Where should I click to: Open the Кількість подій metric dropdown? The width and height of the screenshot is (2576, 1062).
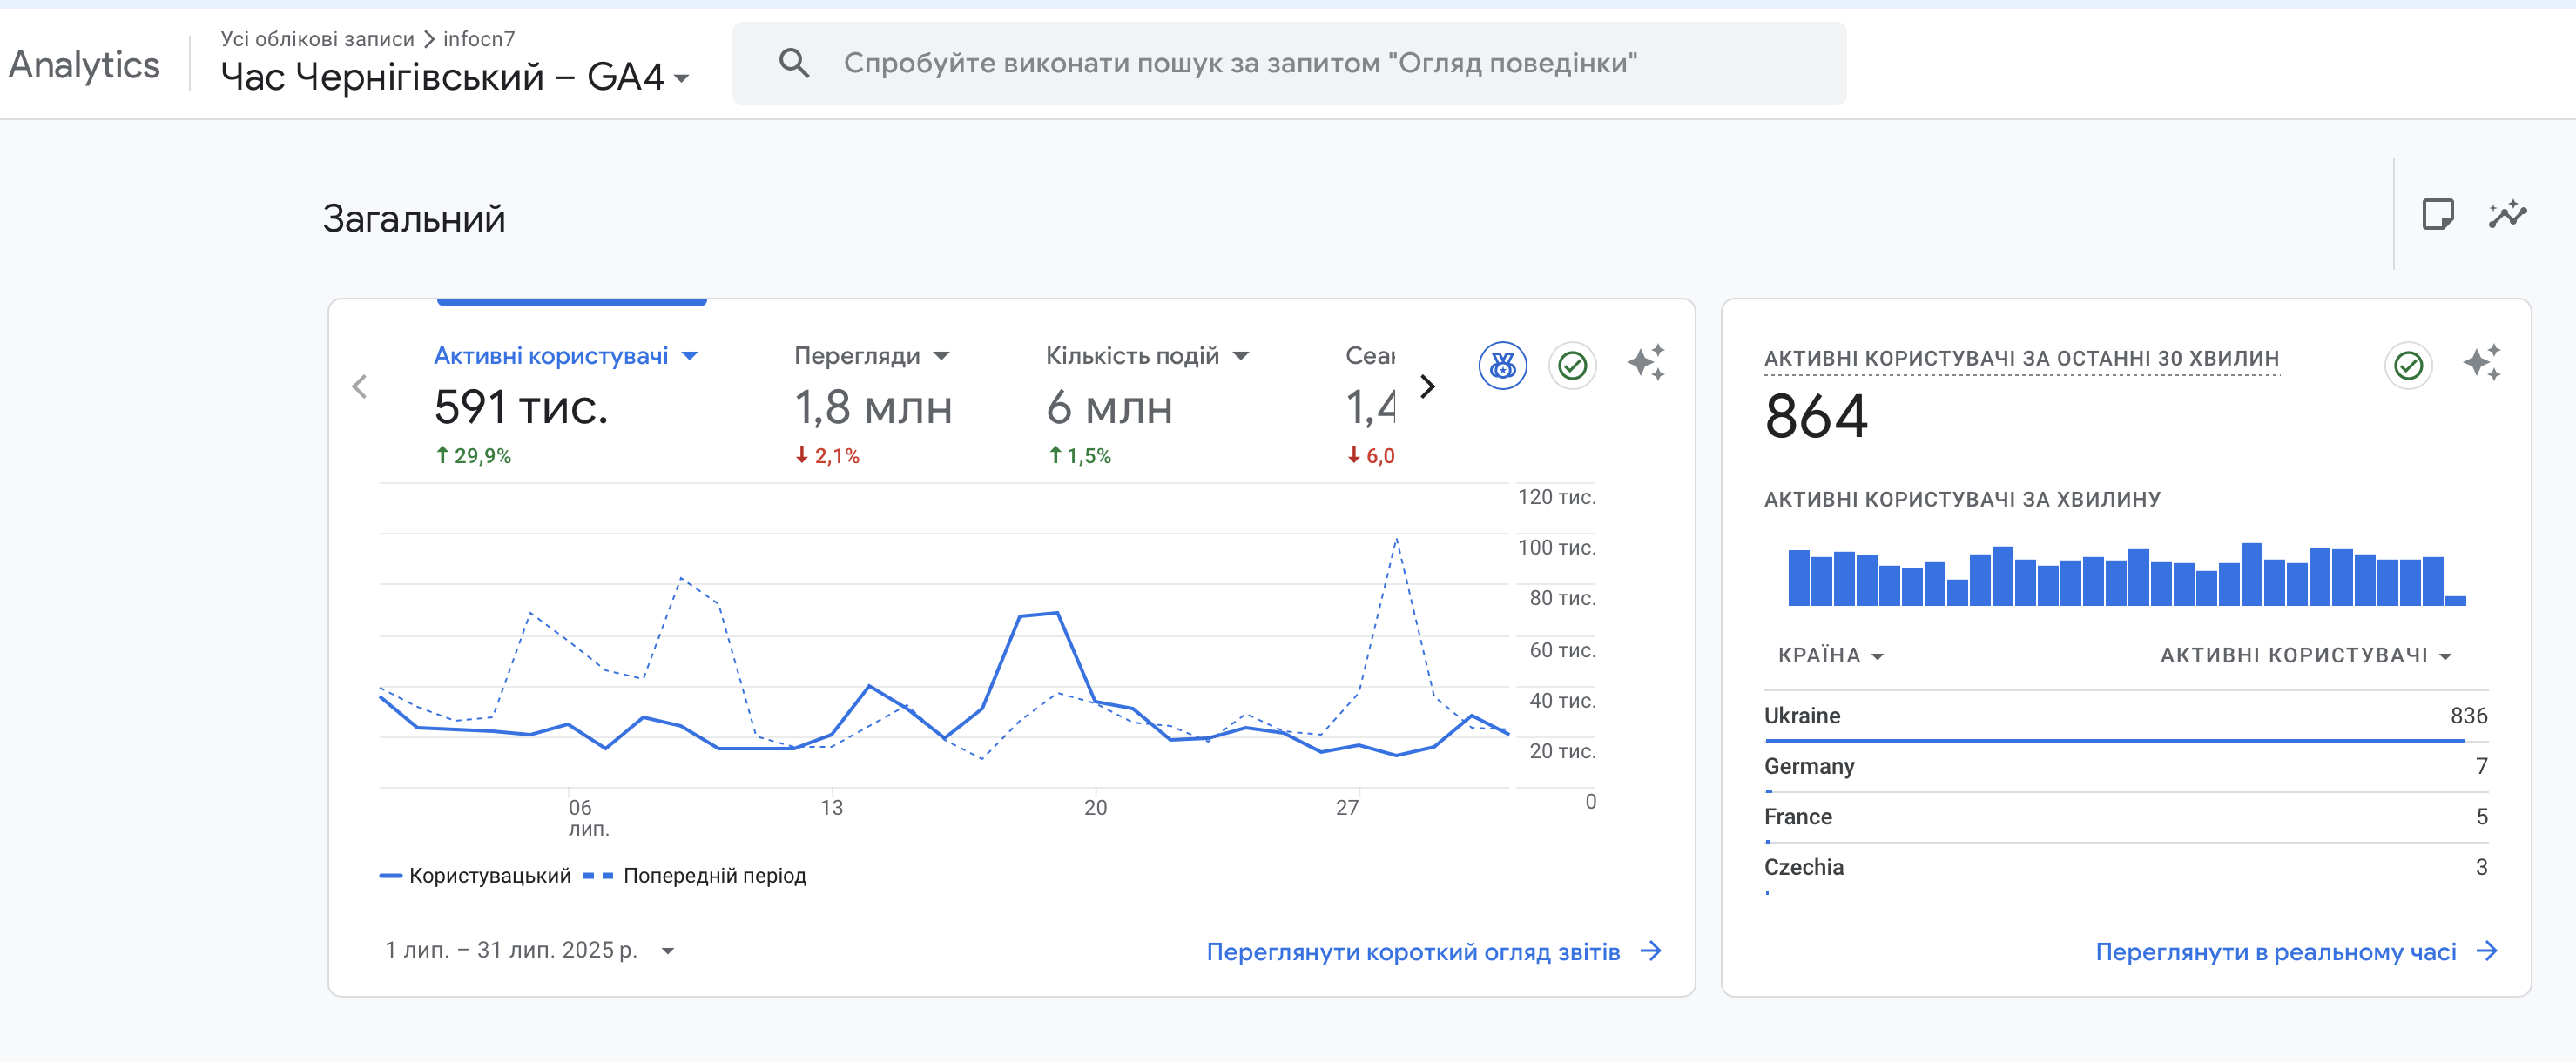pos(1241,356)
